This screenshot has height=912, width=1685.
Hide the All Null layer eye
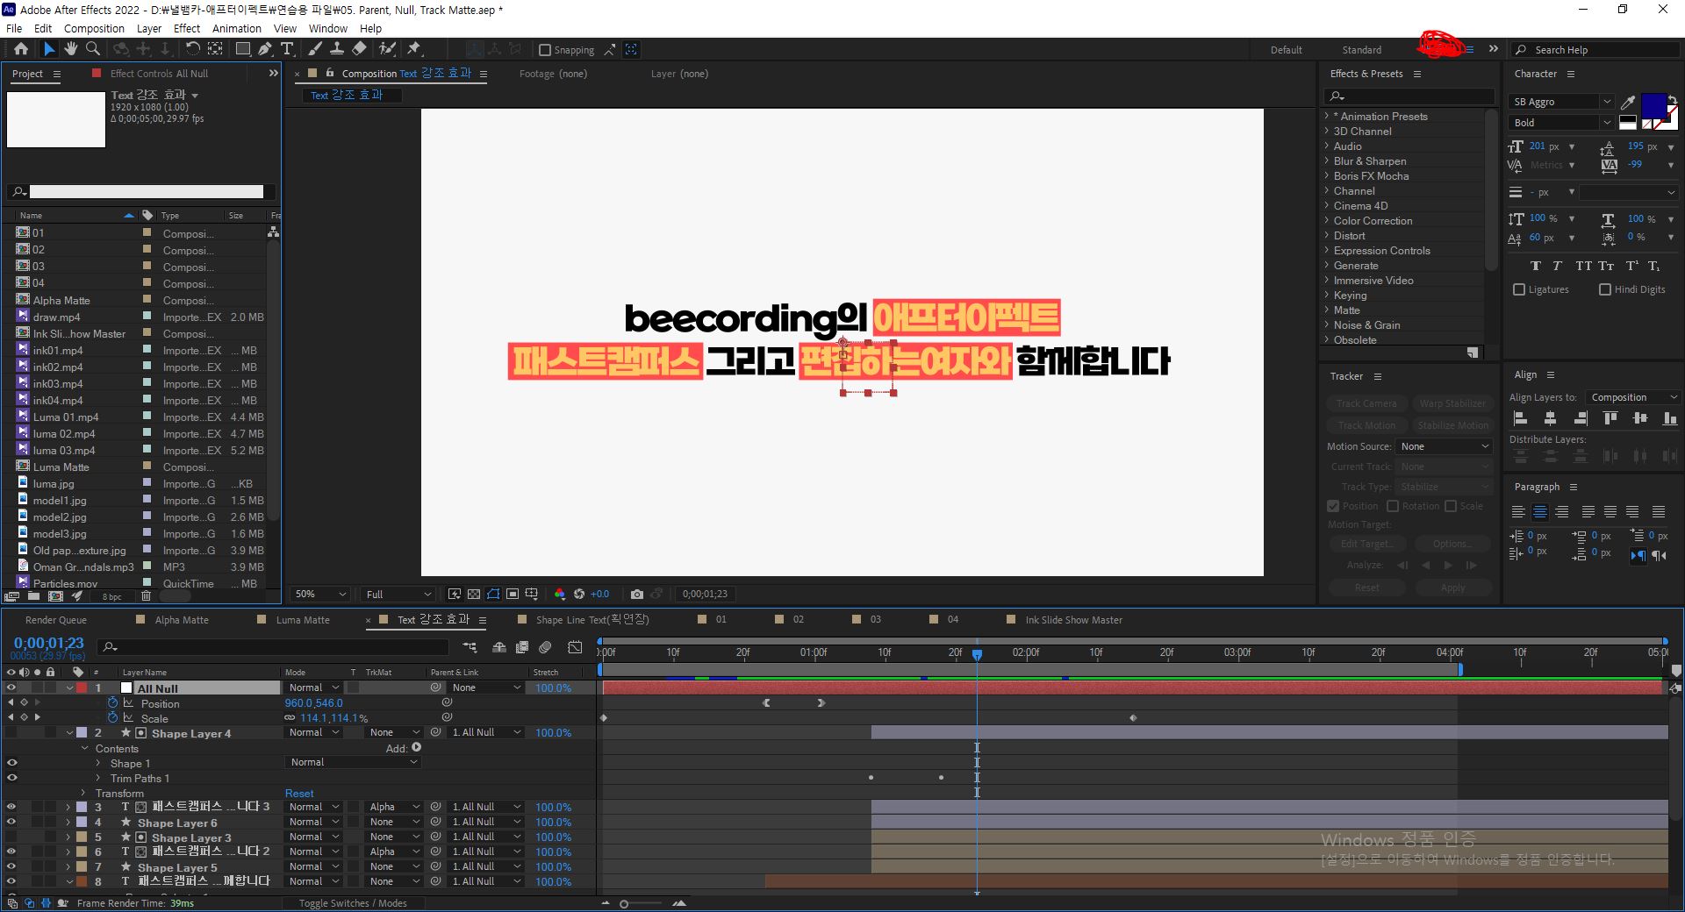11,688
